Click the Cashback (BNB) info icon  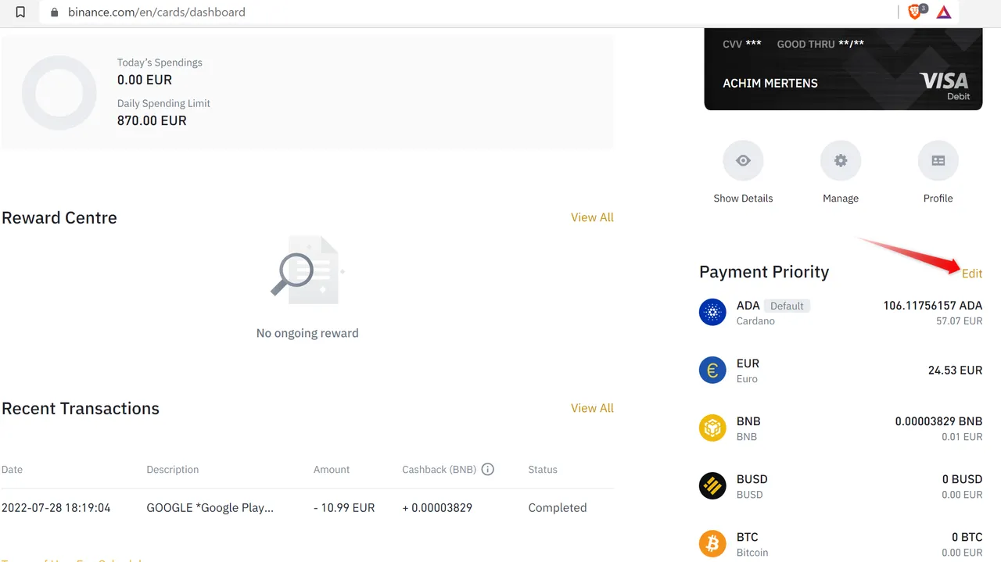click(487, 469)
